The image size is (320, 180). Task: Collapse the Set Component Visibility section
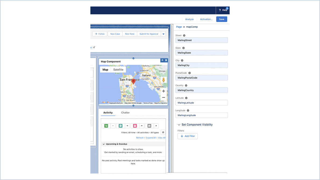(x=179, y=124)
